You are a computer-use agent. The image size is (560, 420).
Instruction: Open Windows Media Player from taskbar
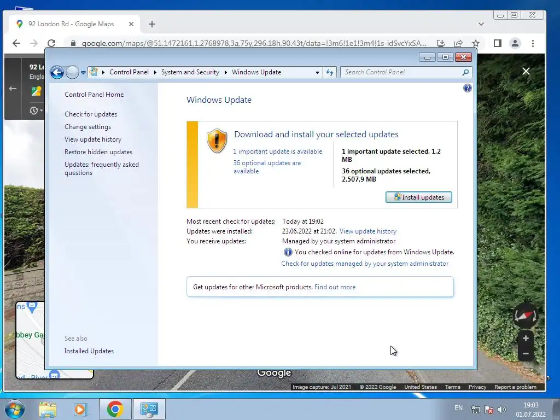pyautogui.click(x=81, y=409)
